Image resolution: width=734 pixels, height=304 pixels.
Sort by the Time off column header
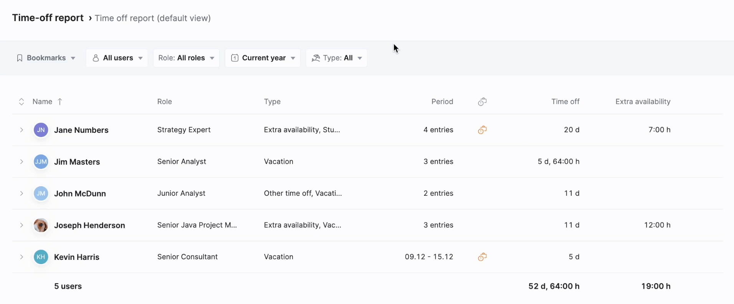point(565,102)
